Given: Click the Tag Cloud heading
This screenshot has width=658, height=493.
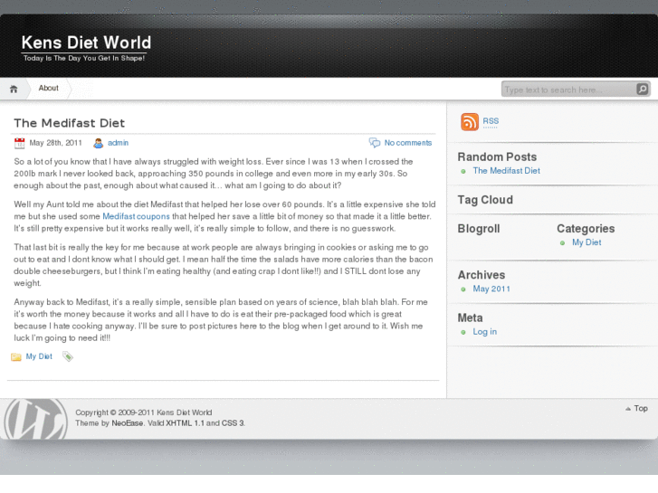Looking at the screenshot, I should [485, 200].
